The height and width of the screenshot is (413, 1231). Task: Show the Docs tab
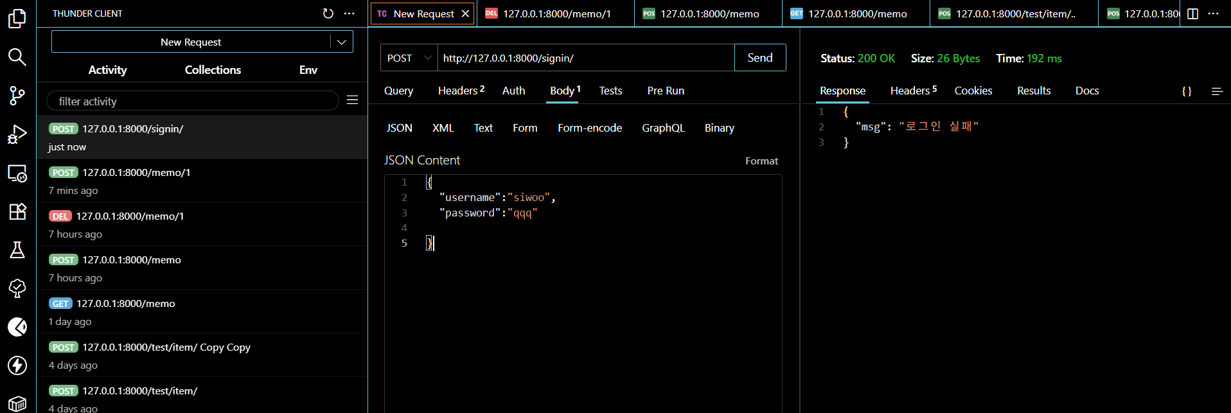pyautogui.click(x=1086, y=91)
